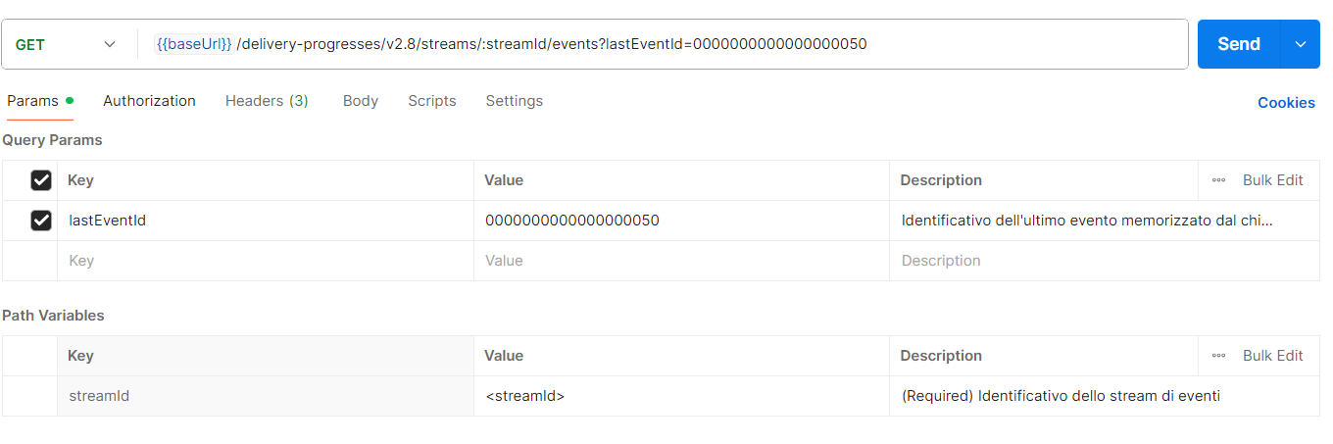Uncheck the lastEventId parameter checkbox
Image resolution: width=1333 pixels, height=444 pixels.
pyautogui.click(x=41, y=221)
